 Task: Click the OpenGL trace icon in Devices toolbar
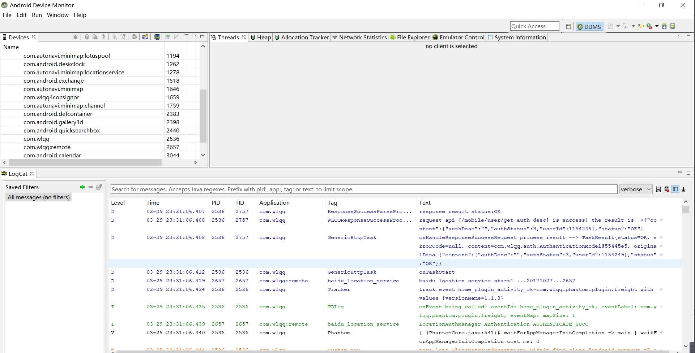coord(176,37)
